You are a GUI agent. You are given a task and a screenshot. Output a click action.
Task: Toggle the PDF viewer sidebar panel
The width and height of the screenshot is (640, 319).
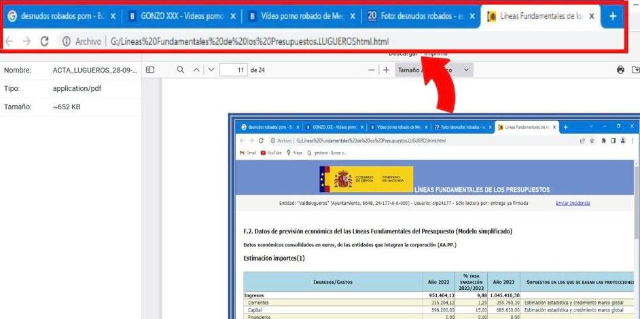point(150,70)
